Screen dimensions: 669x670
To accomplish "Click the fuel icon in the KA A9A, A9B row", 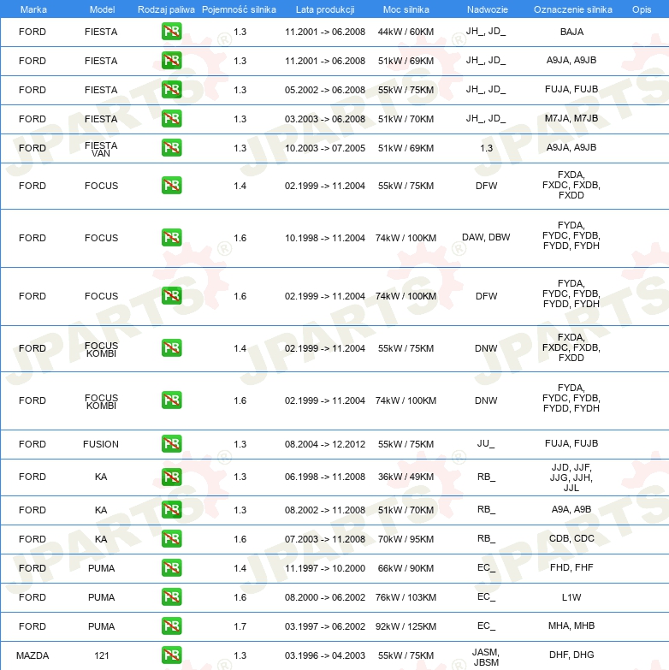I will point(172,509).
